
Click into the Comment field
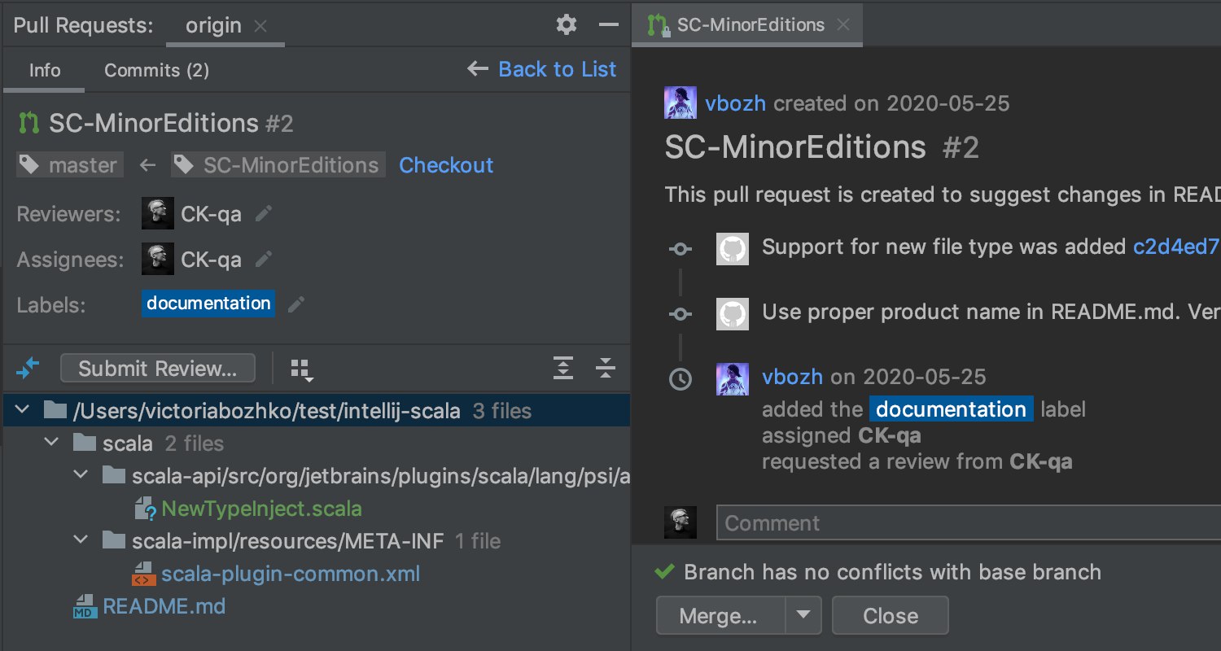(969, 523)
